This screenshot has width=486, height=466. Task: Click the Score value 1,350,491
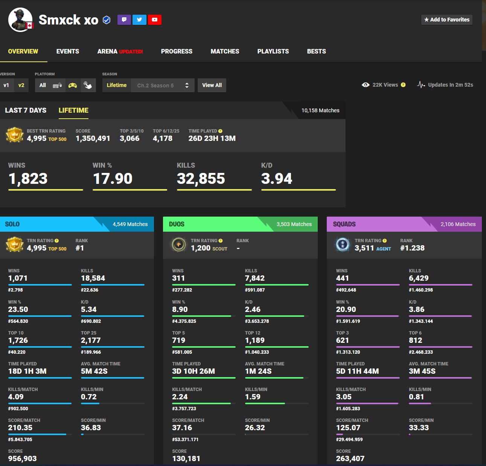click(93, 138)
